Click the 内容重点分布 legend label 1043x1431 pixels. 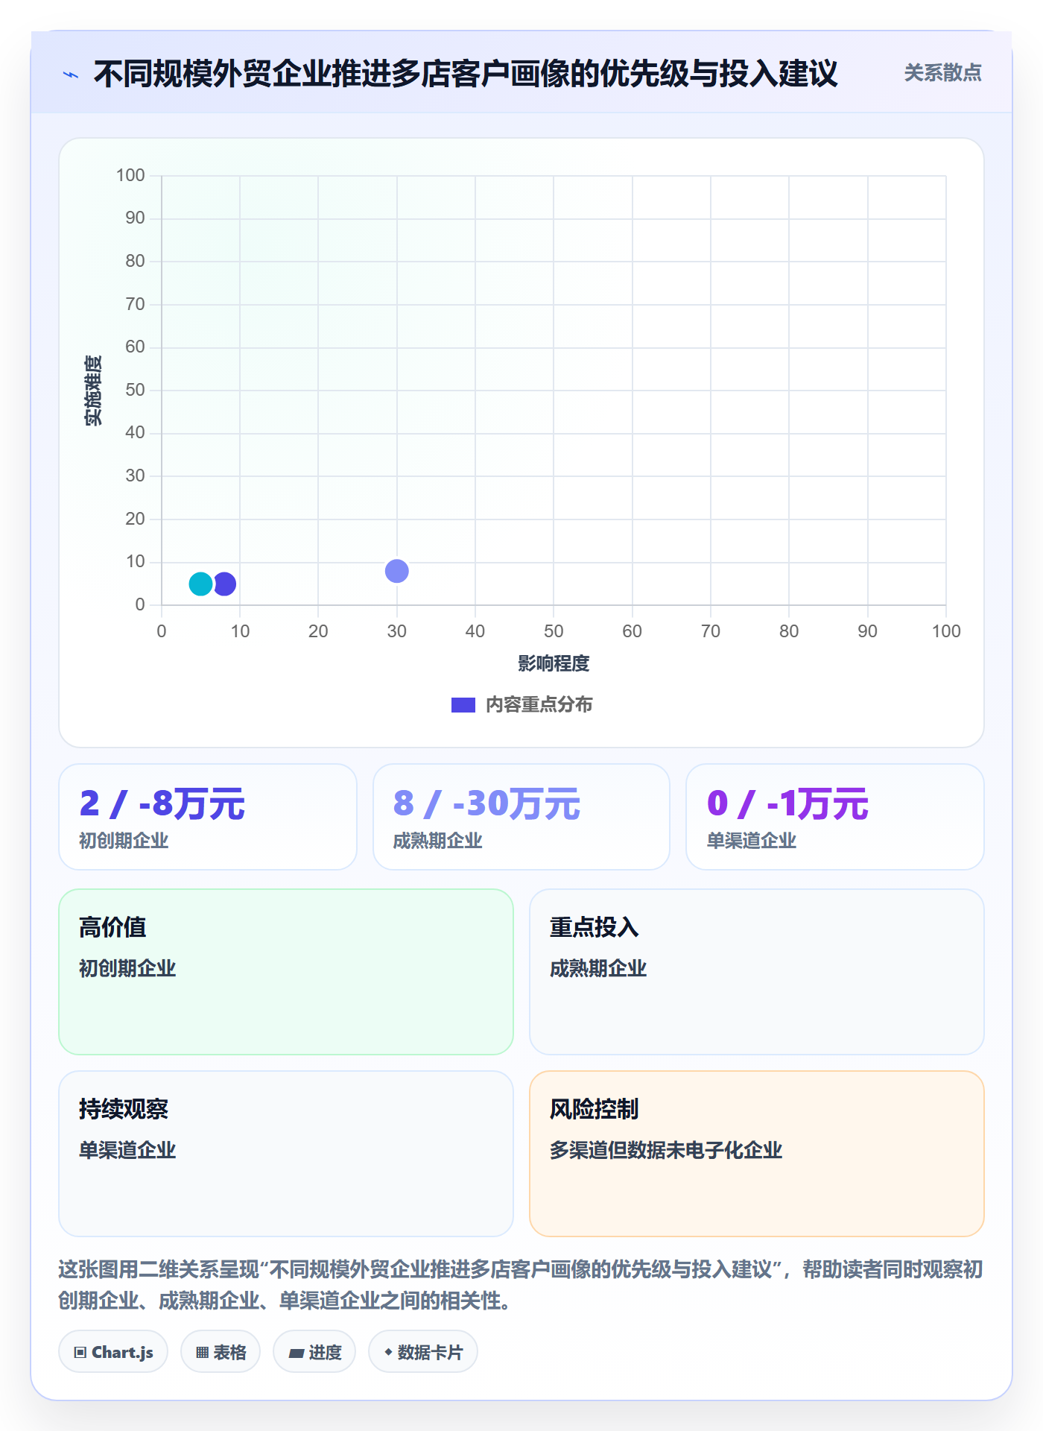[x=539, y=704]
